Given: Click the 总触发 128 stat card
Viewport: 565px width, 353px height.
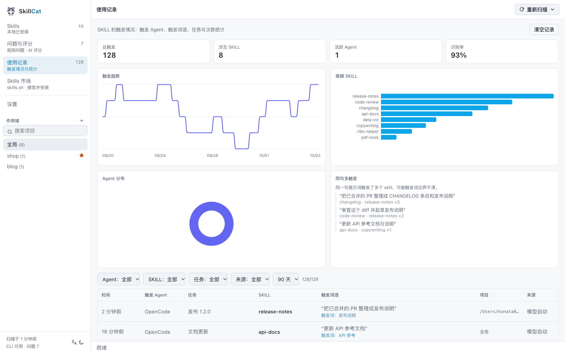Looking at the screenshot, I should 154,51.
